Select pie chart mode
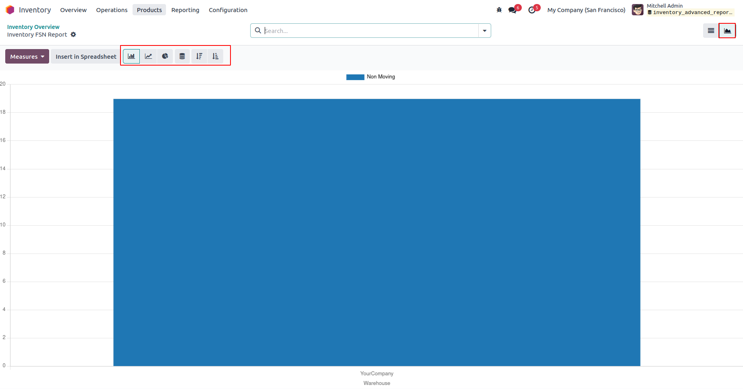Viewport: 743px width, 389px height. pos(165,56)
